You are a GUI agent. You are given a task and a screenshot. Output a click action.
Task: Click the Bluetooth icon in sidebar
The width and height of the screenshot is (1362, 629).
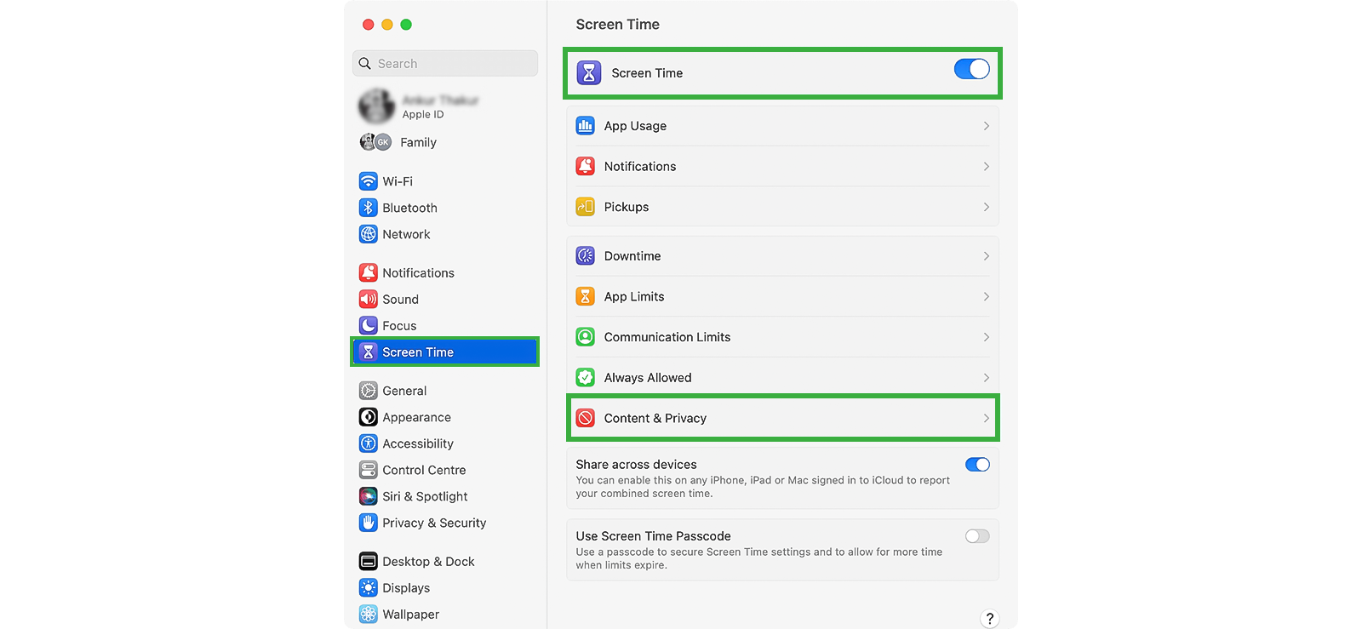(368, 208)
